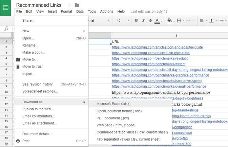
Task: Download as Tab-separated values (.tsv)
Action: pyautogui.click(x=130, y=139)
